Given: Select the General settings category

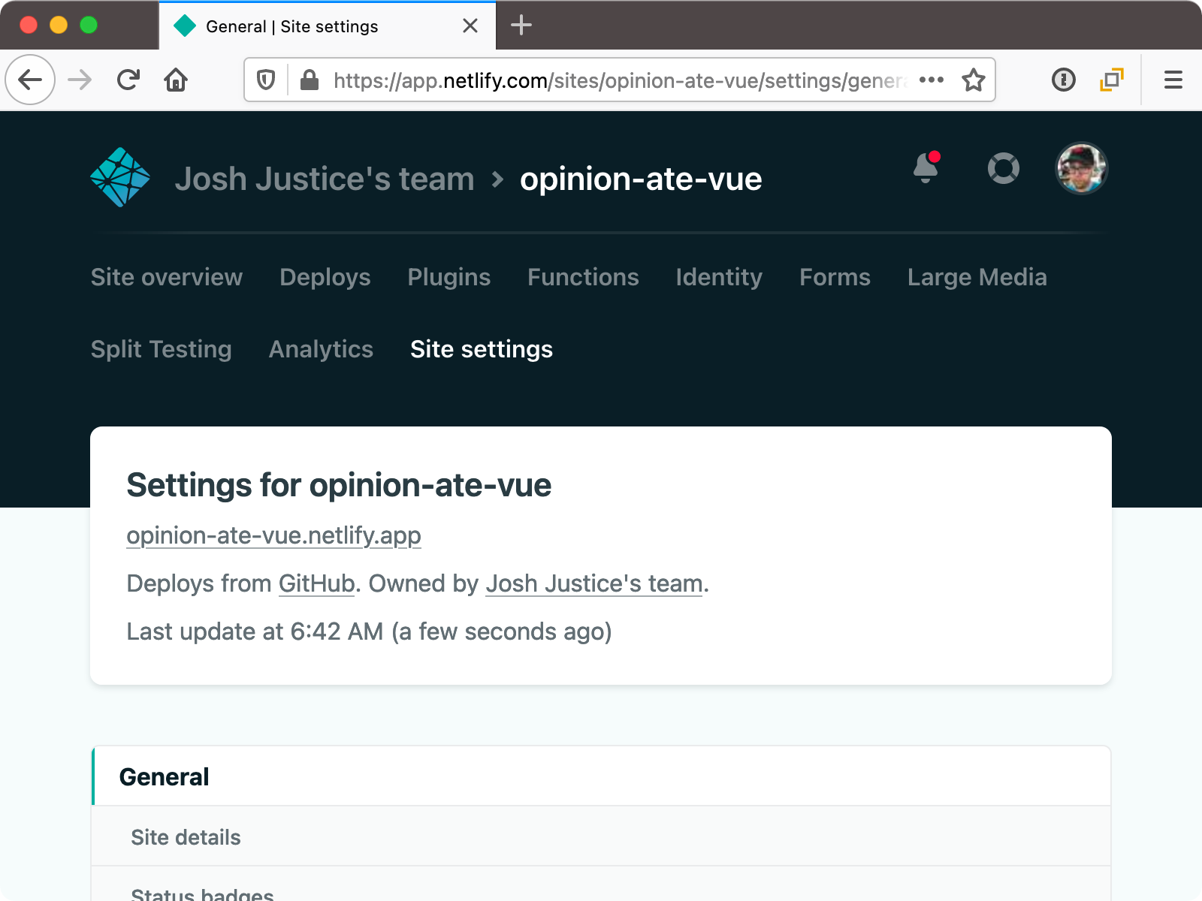Looking at the screenshot, I should point(601,776).
